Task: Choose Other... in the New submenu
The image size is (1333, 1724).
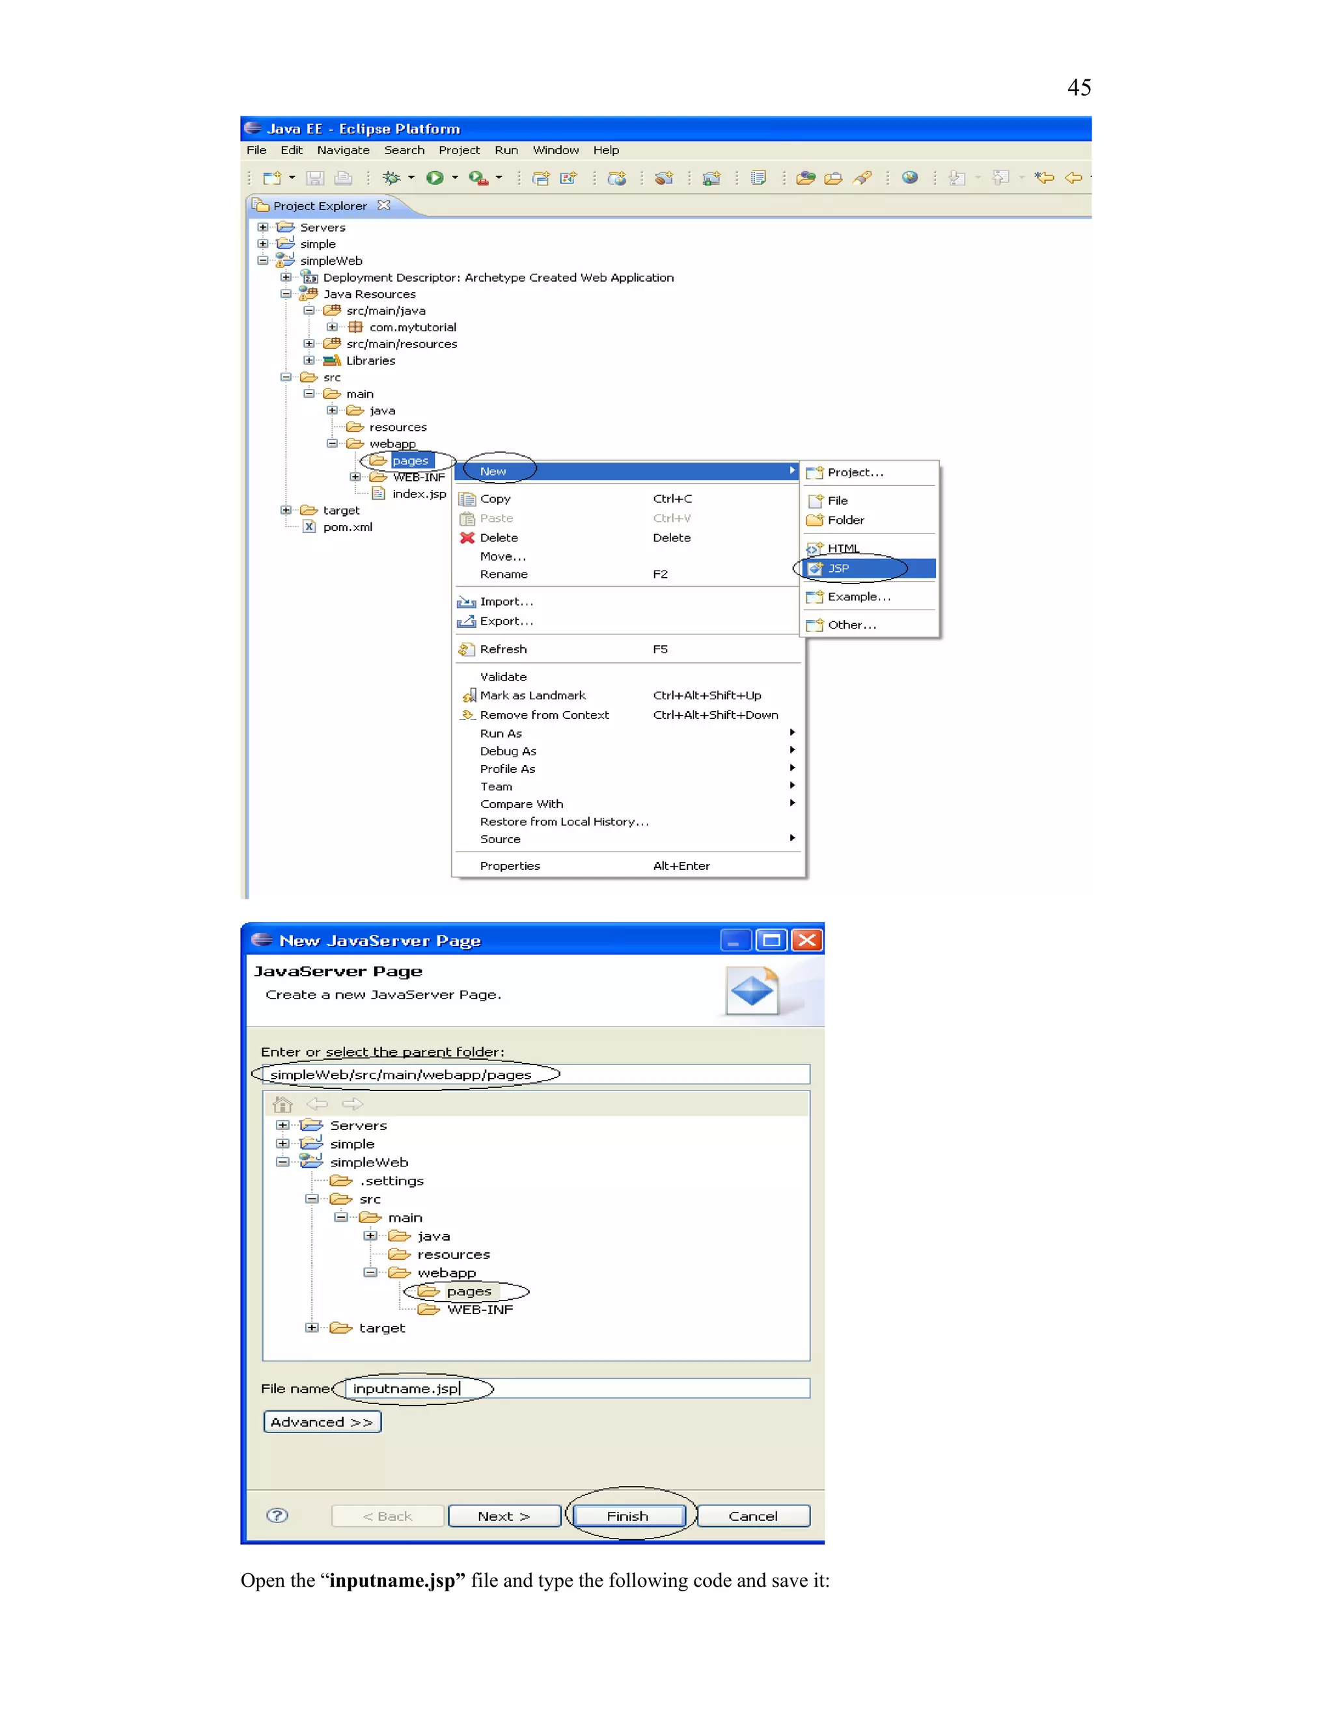Action: (870, 625)
